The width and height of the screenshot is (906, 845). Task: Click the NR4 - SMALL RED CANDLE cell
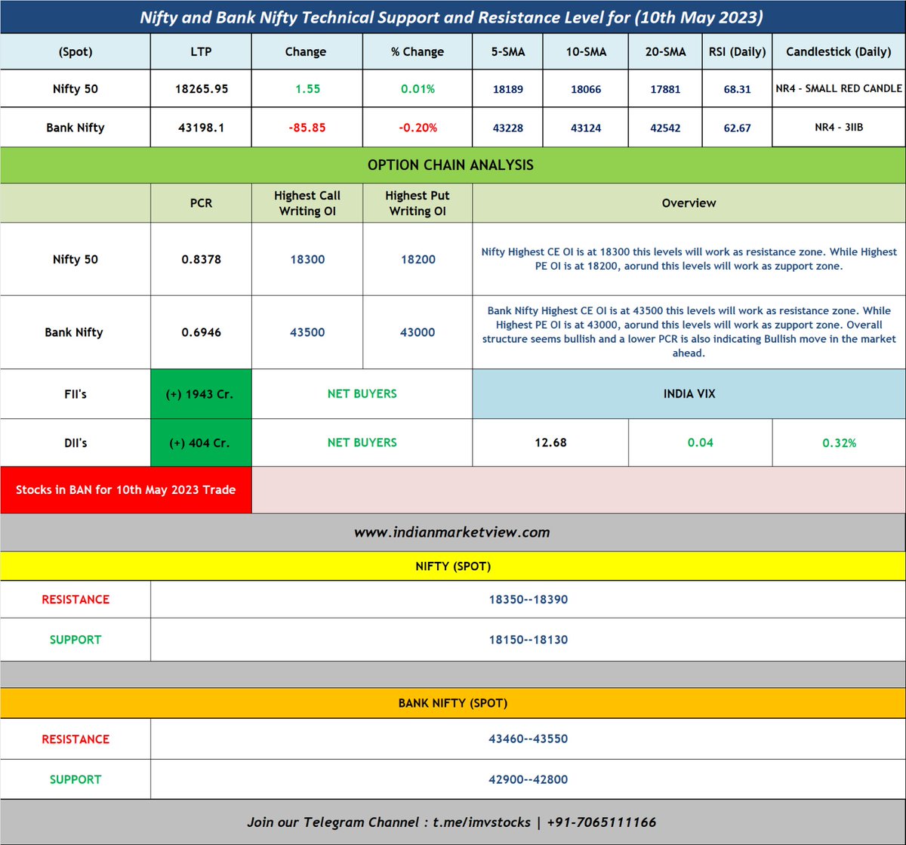(x=839, y=89)
